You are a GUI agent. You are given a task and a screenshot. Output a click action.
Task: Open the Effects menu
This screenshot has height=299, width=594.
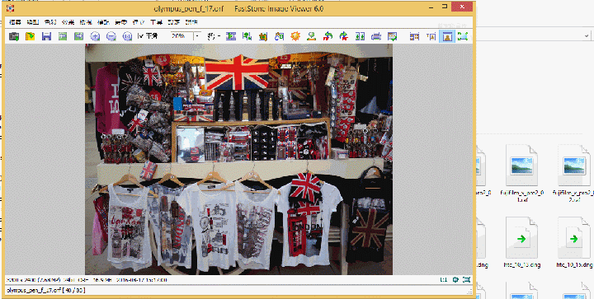coord(68,22)
